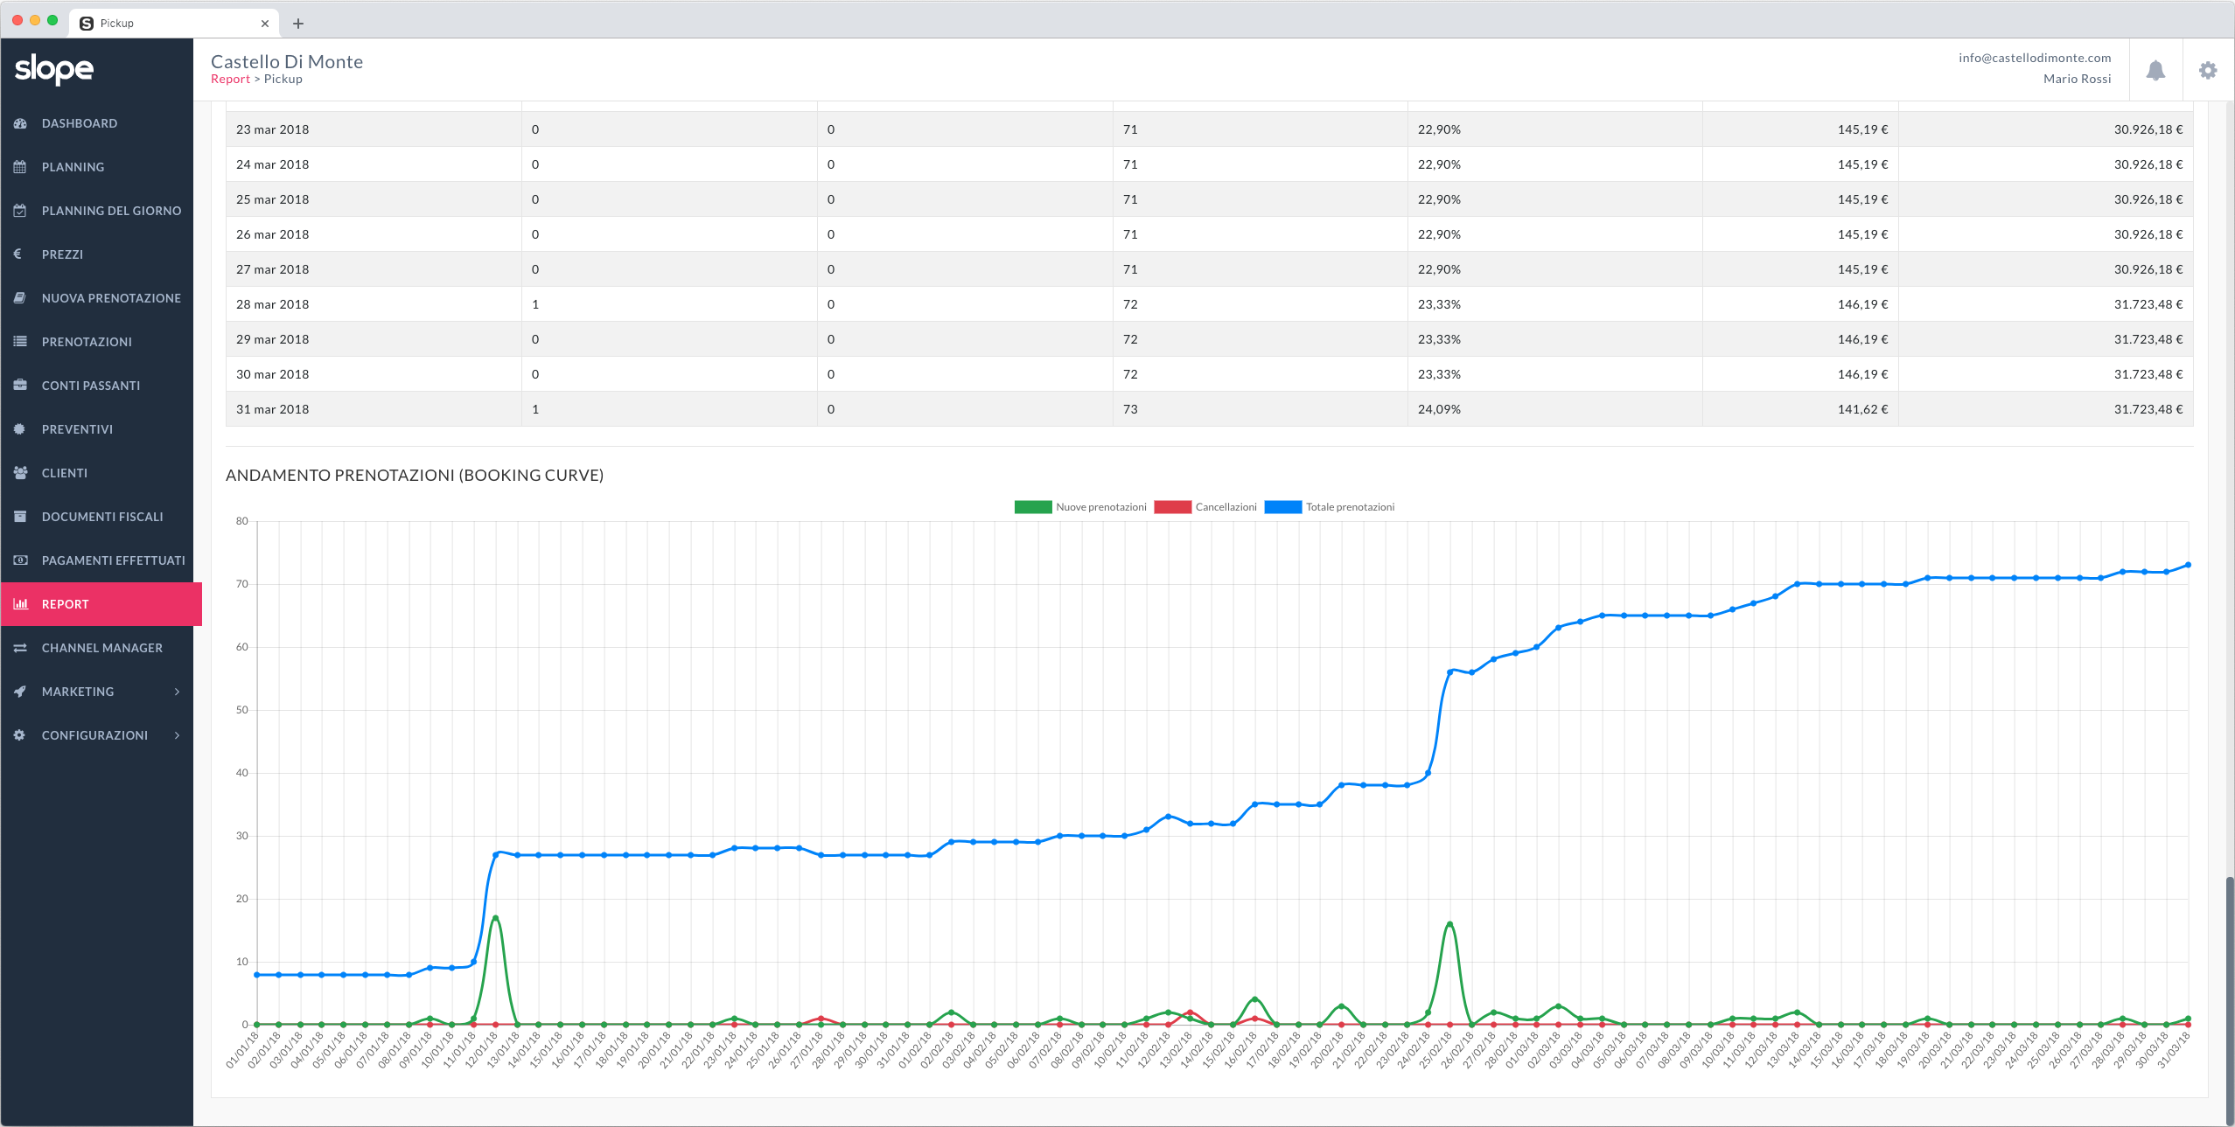The width and height of the screenshot is (2235, 1127).
Task: Click the page vertical scrollbar thumb
Action: click(2230, 1001)
